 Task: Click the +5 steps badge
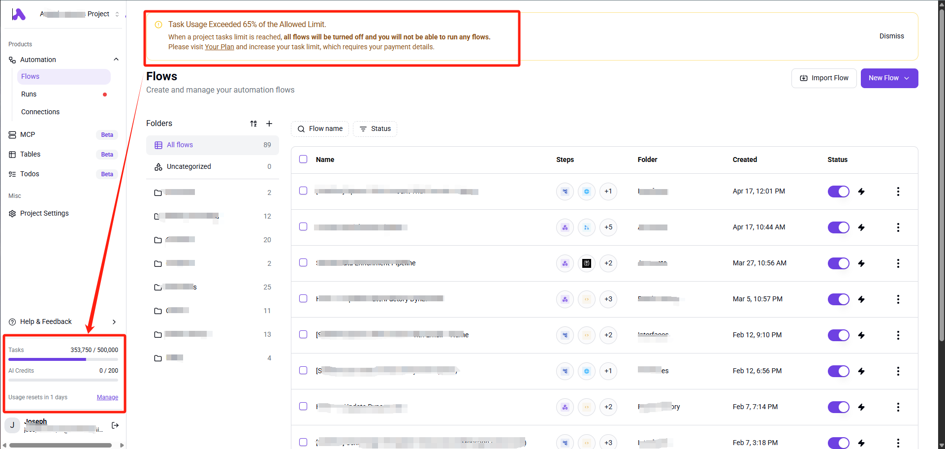click(608, 227)
